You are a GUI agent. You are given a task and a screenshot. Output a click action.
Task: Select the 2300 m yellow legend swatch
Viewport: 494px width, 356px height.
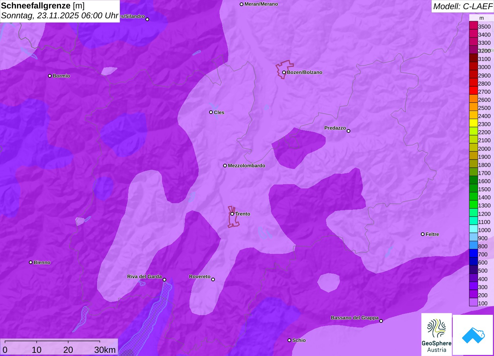(473, 123)
